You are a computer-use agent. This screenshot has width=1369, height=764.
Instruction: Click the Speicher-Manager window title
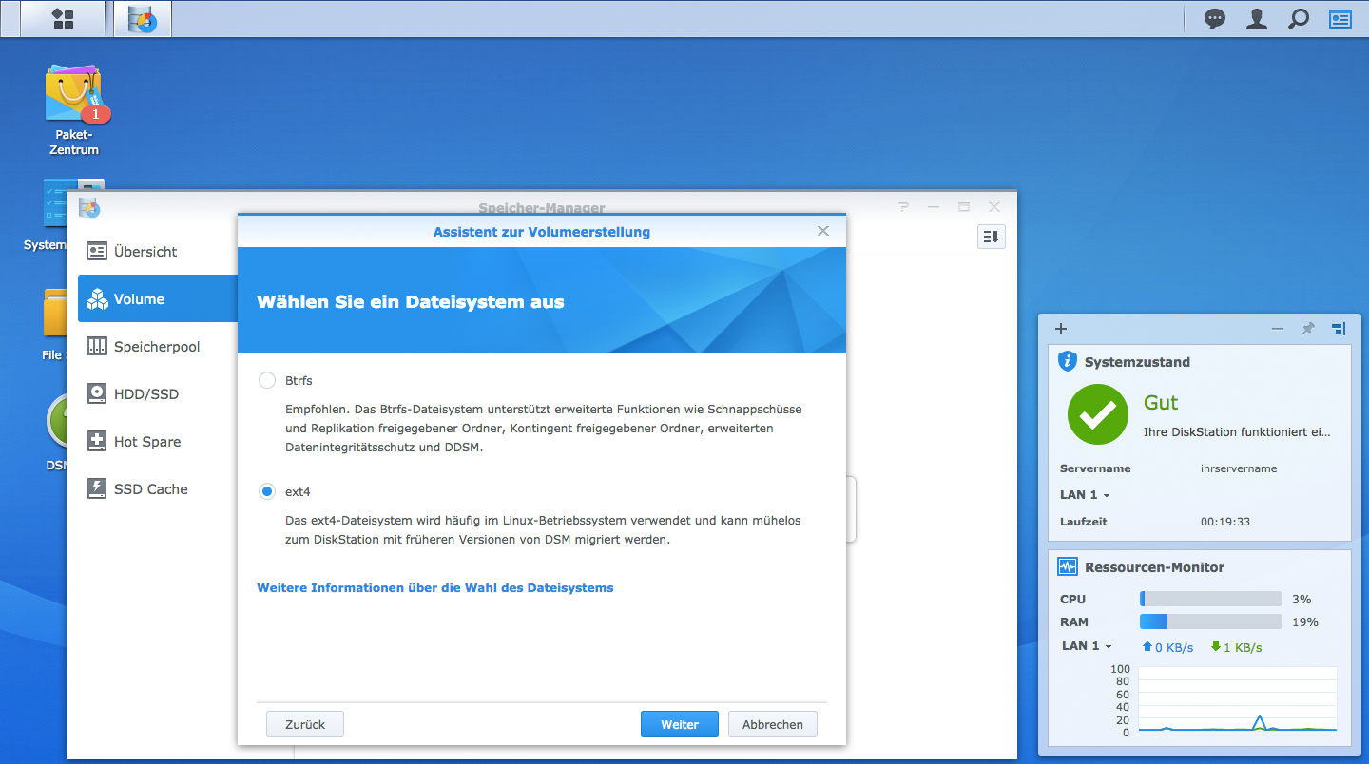pyautogui.click(x=542, y=208)
